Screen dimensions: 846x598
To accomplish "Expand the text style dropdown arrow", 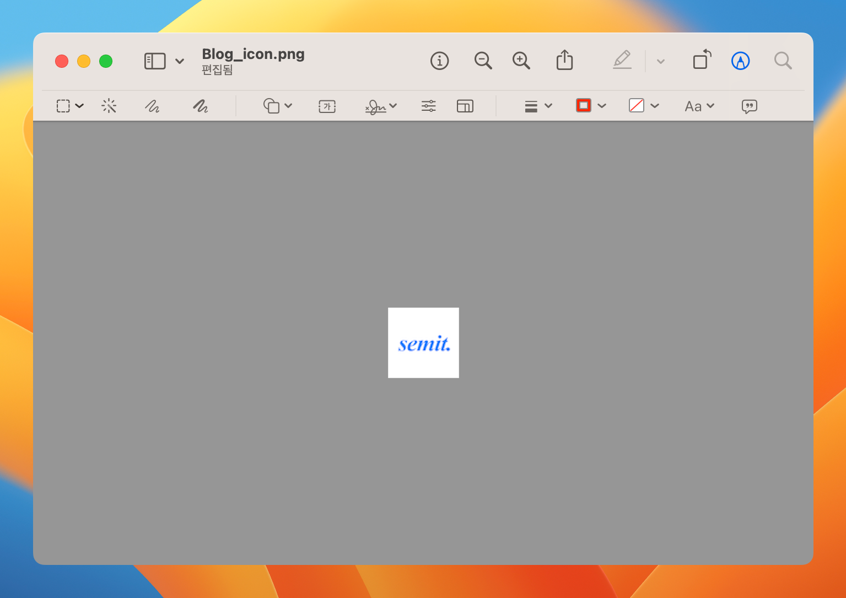I will 710,106.
